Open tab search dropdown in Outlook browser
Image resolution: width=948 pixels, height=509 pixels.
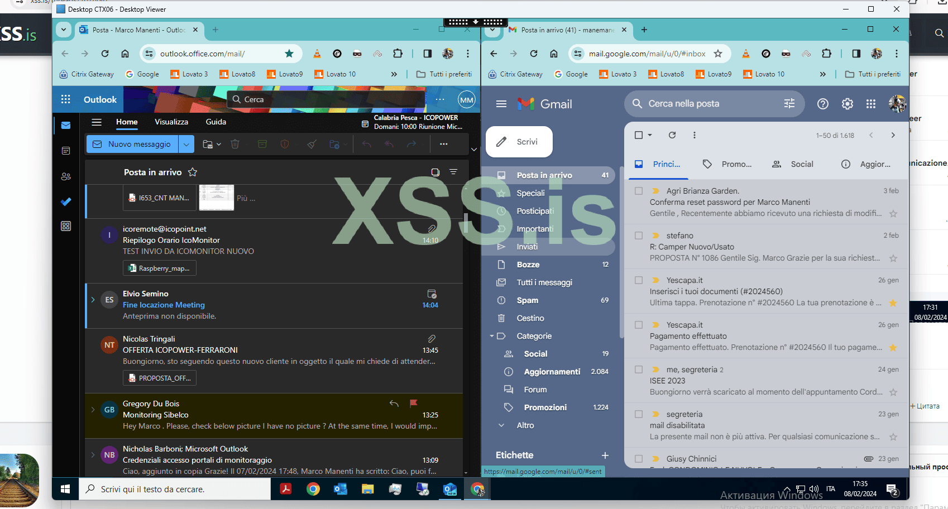64,30
